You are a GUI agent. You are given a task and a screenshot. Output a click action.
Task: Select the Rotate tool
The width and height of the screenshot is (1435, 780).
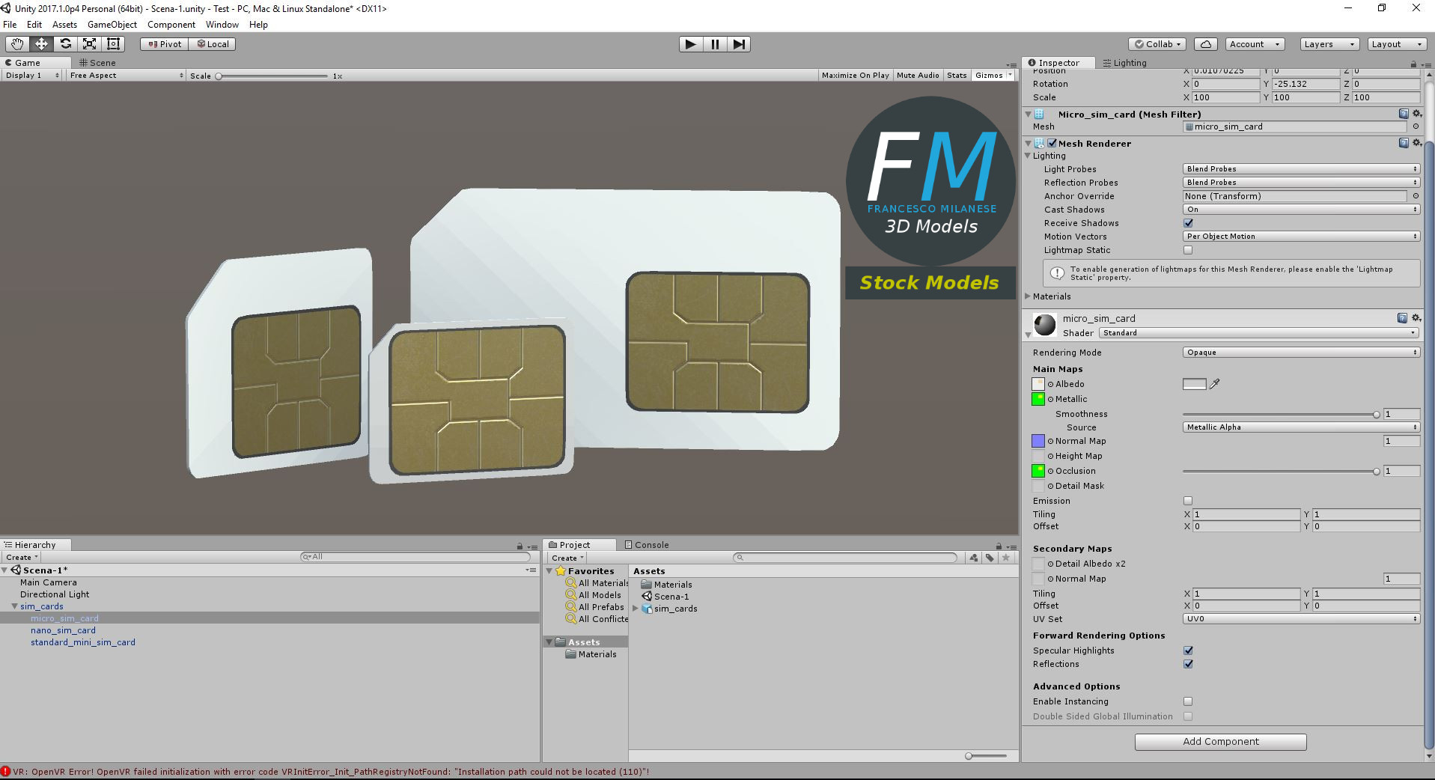point(65,43)
